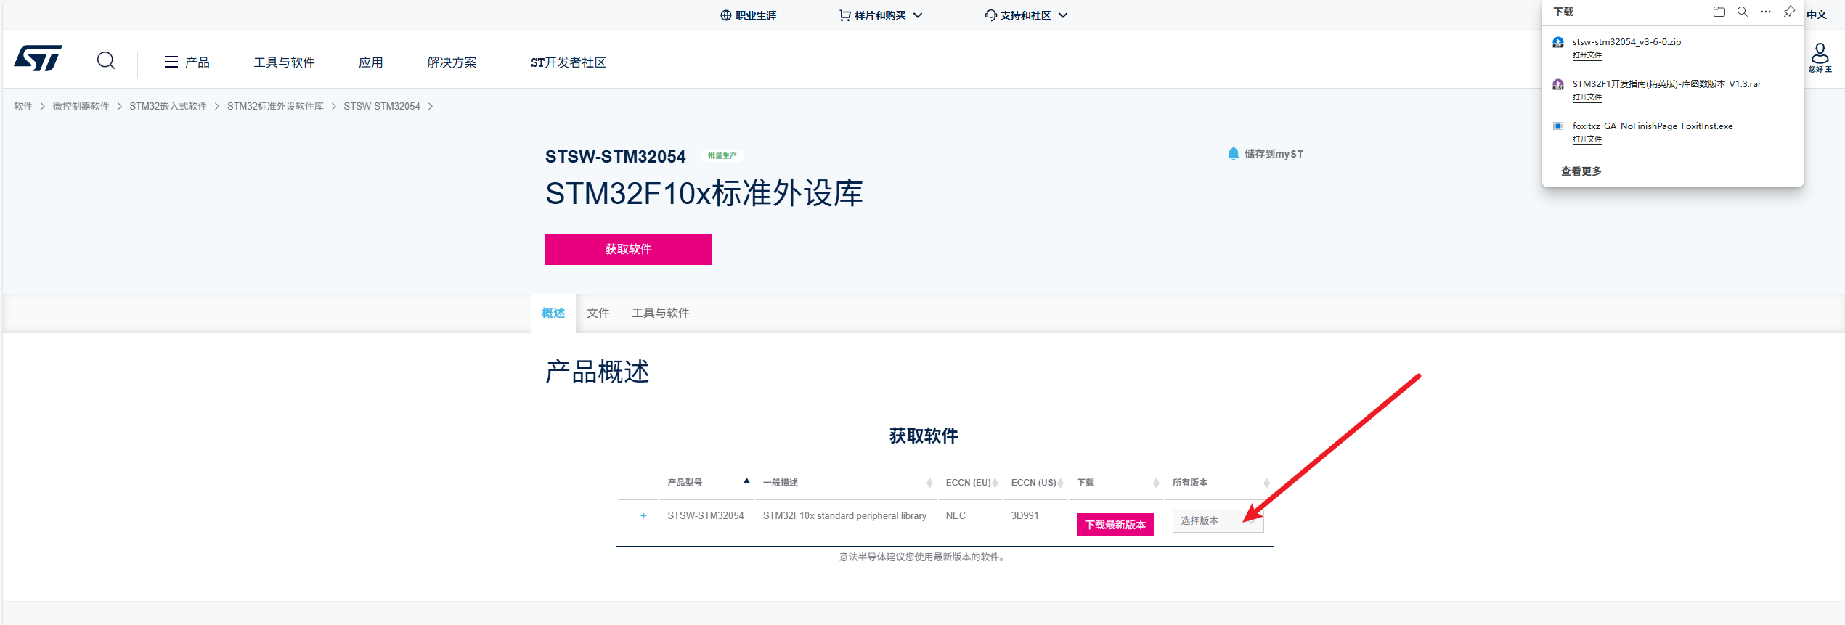This screenshot has height=625, width=1845.
Task: Click chevron after 软件 in breadcrumb
Action: coord(43,107)
